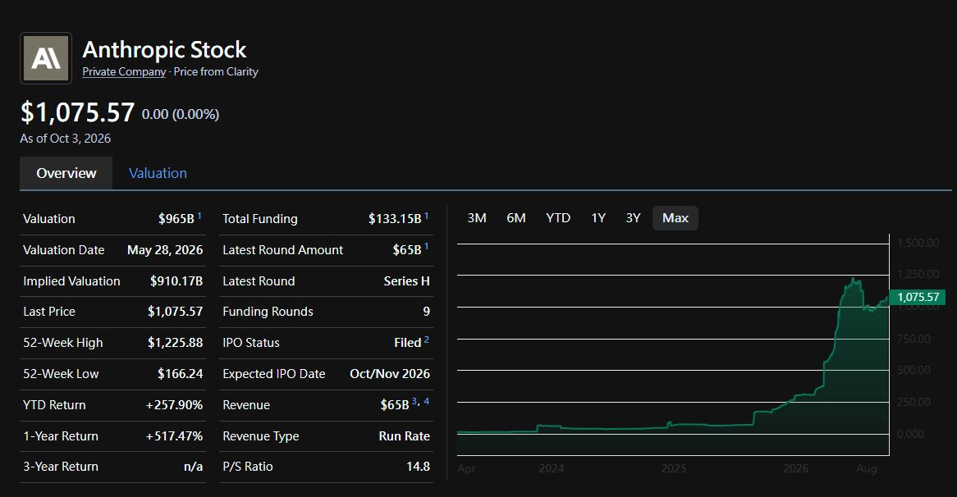This screenshot has height=497, width=957.
Task: Open footnote 4 beside the Revenue value
Action: coord(426,401)
